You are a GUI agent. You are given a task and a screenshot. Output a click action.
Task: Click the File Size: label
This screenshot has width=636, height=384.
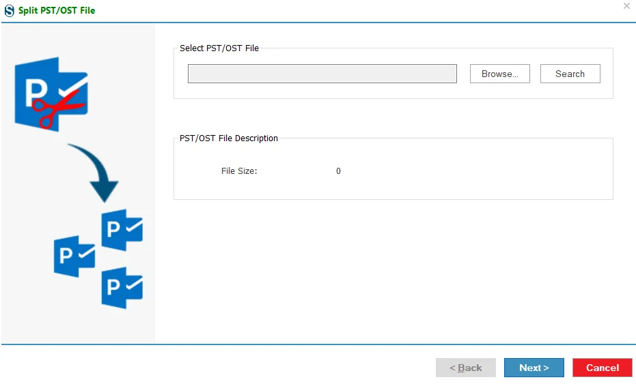click(239, 171)
